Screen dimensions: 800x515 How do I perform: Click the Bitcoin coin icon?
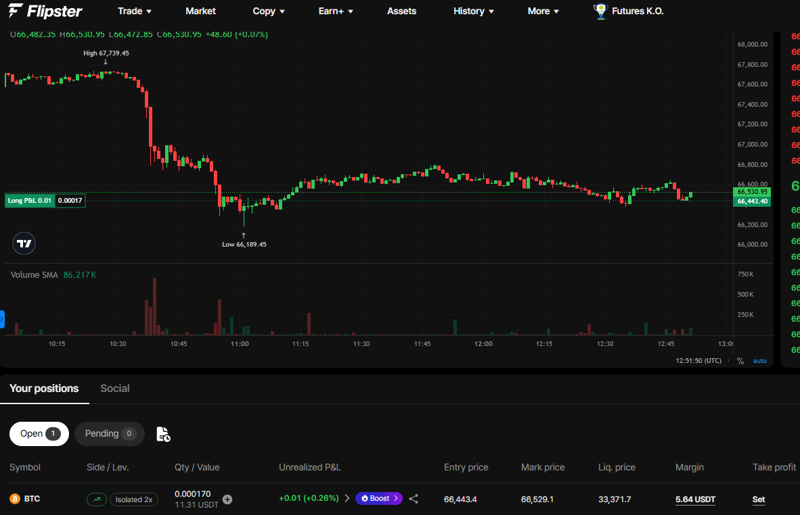[x=15, y=499]
